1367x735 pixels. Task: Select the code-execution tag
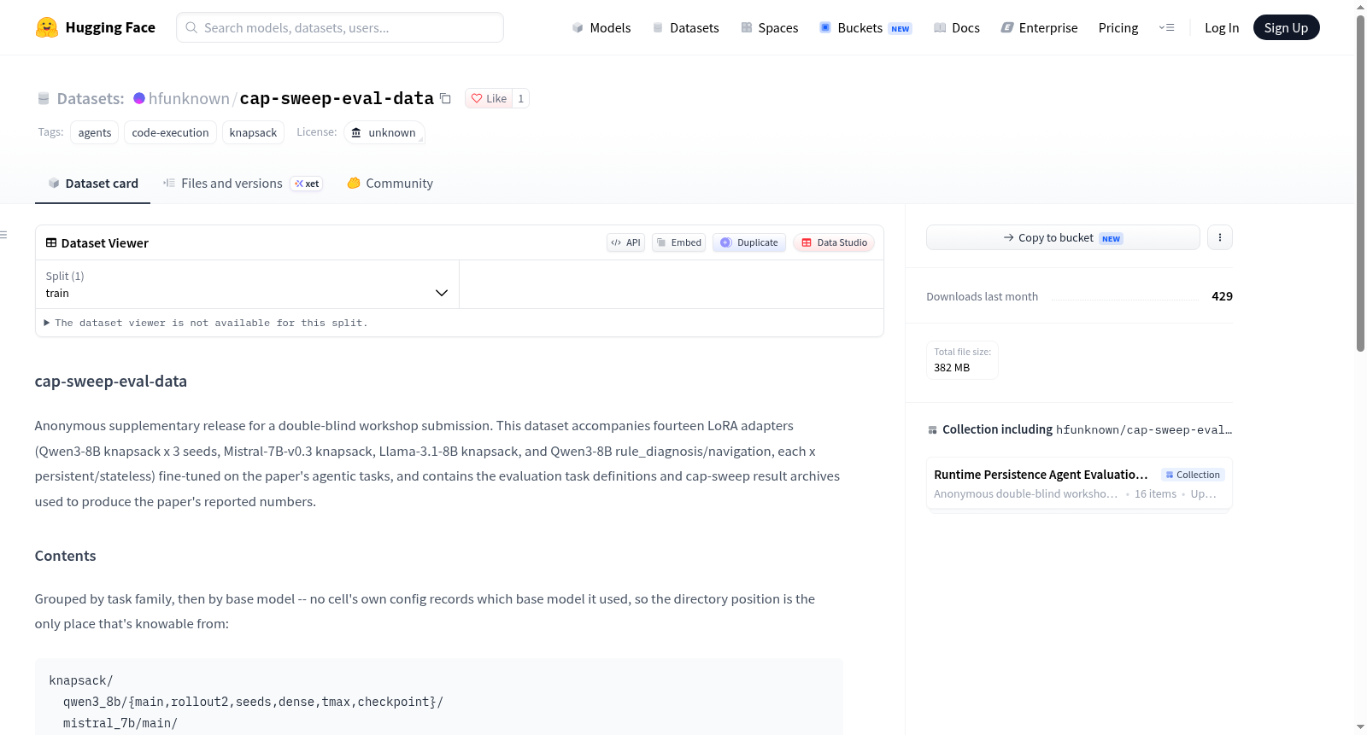[x=170, y=132]
